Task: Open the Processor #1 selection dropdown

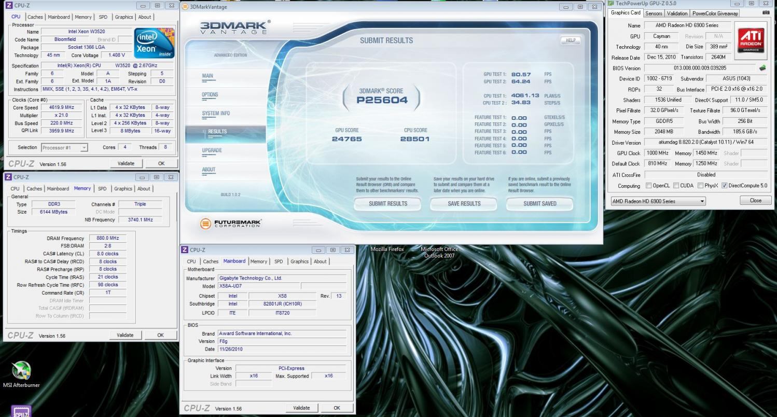Action: (64, 148)
